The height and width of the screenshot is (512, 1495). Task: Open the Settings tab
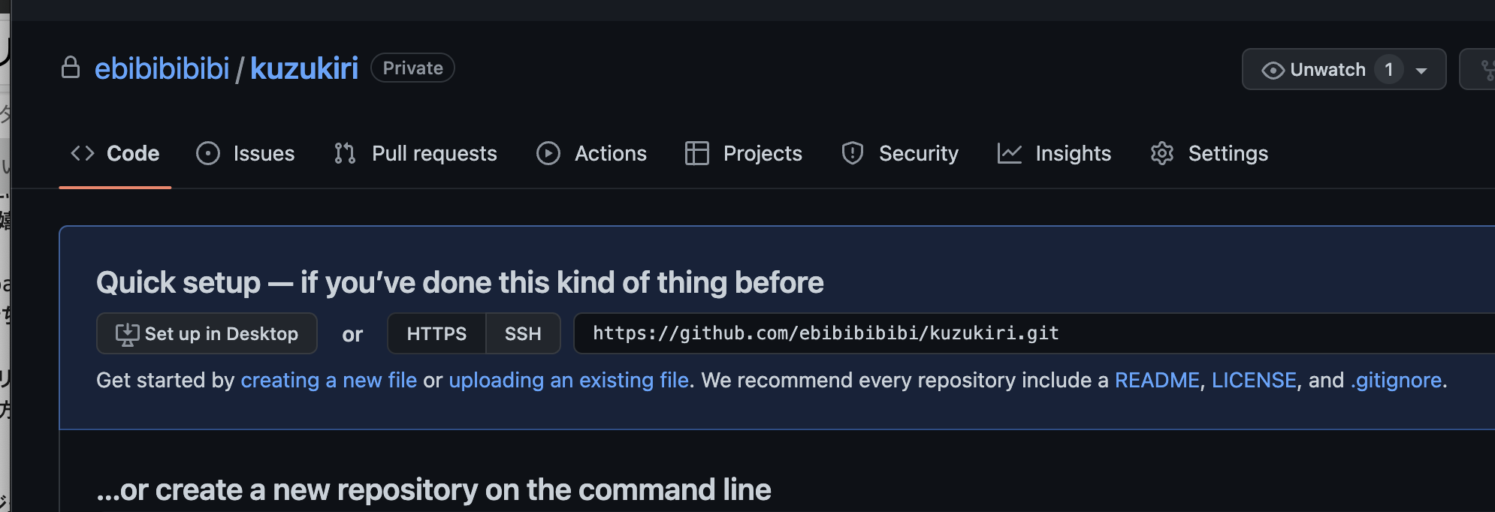(1209, 153)
